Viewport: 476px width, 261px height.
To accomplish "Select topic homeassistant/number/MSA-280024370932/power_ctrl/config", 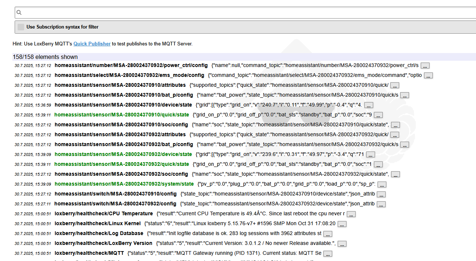I will pos(131,65).
